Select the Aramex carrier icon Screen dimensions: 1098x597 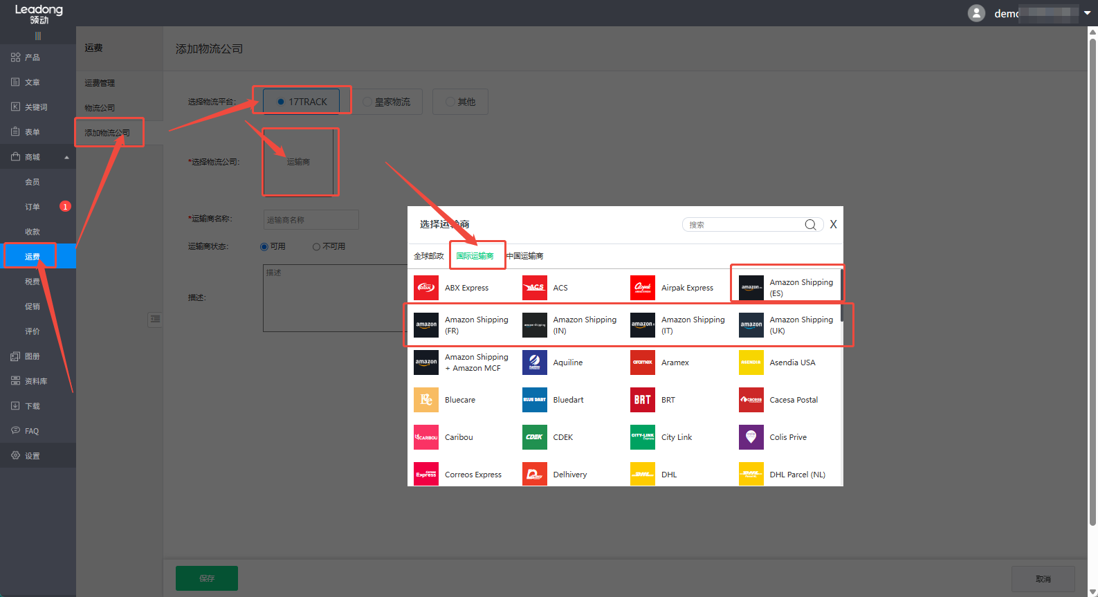pos(642,362)
